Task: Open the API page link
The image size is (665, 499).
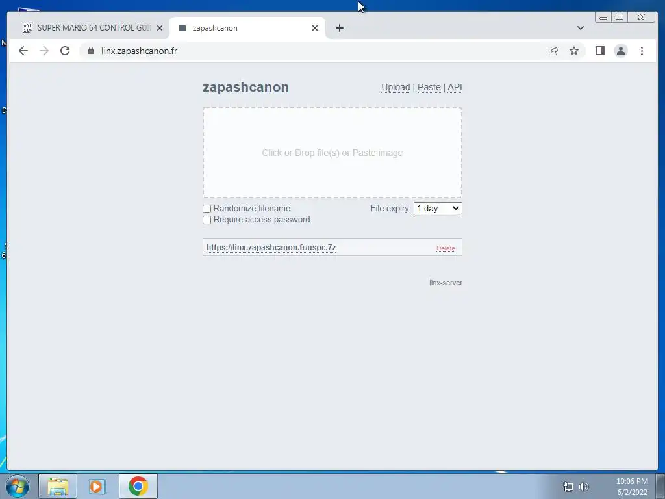Action: pyautogui.click(x=455, y=88)
